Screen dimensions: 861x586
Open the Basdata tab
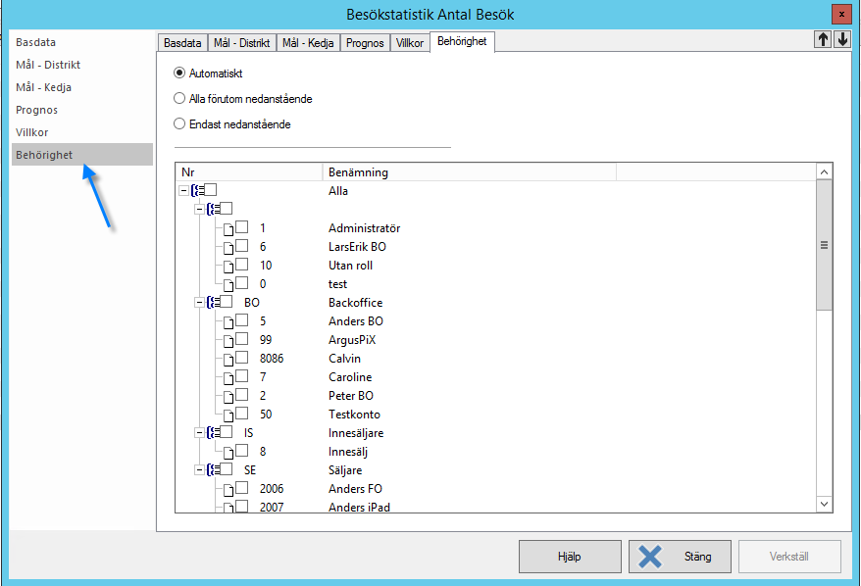[x=182, y=43]
